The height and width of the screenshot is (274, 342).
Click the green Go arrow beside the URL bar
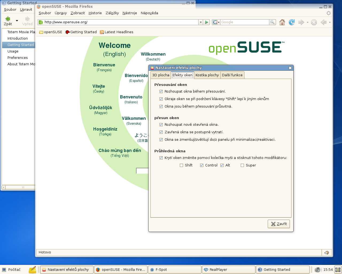pos(207,22)
